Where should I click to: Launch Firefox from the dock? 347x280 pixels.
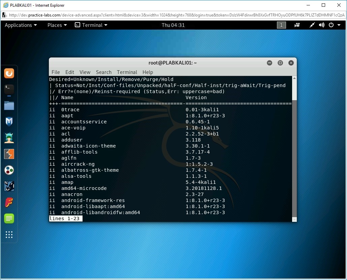9,73
